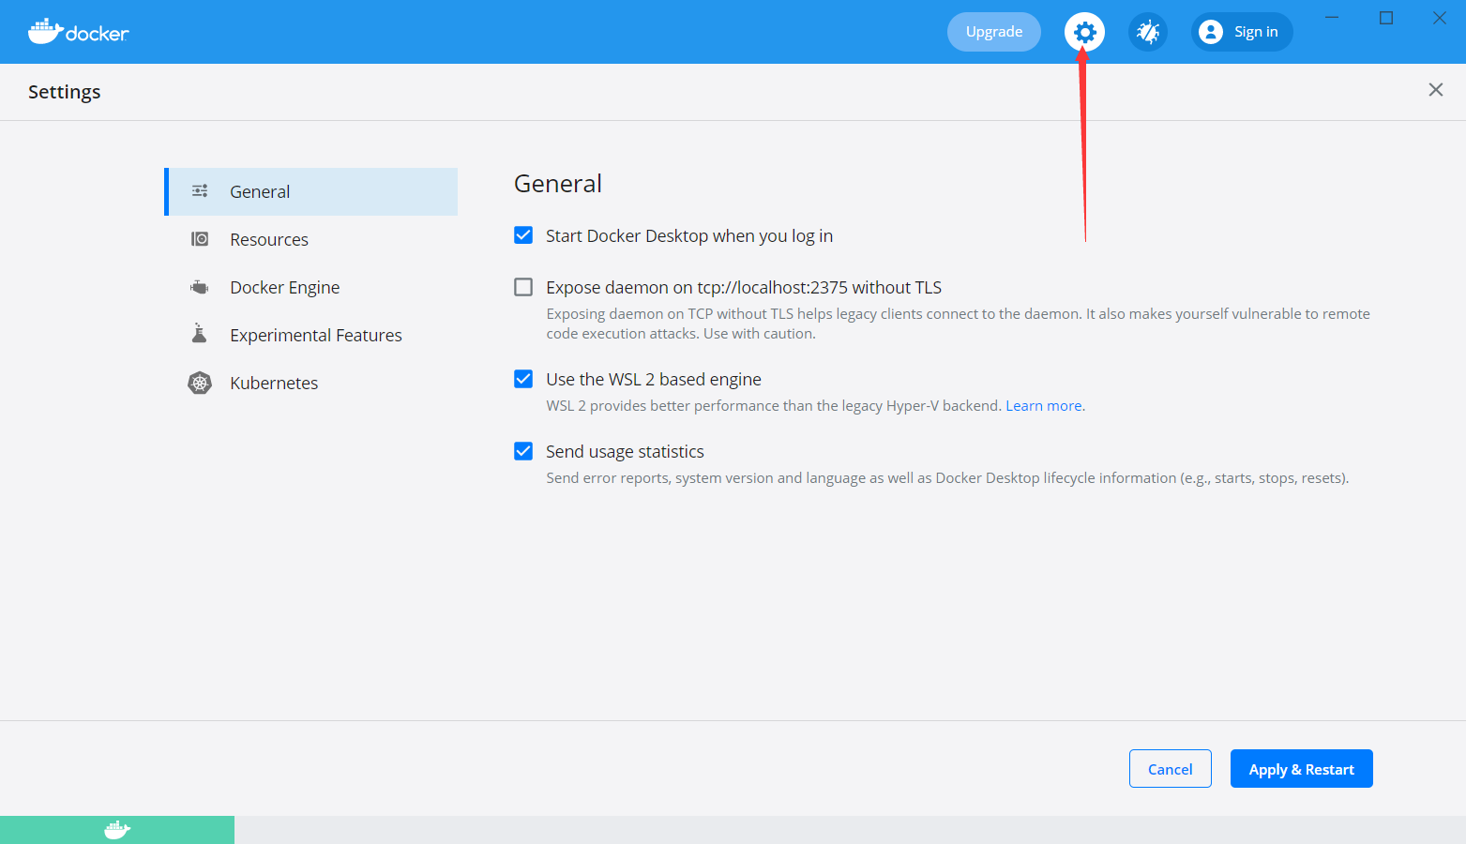Click Apply & Restart
Screen dimensions: 1466x844
click(x=1302, y=769)
